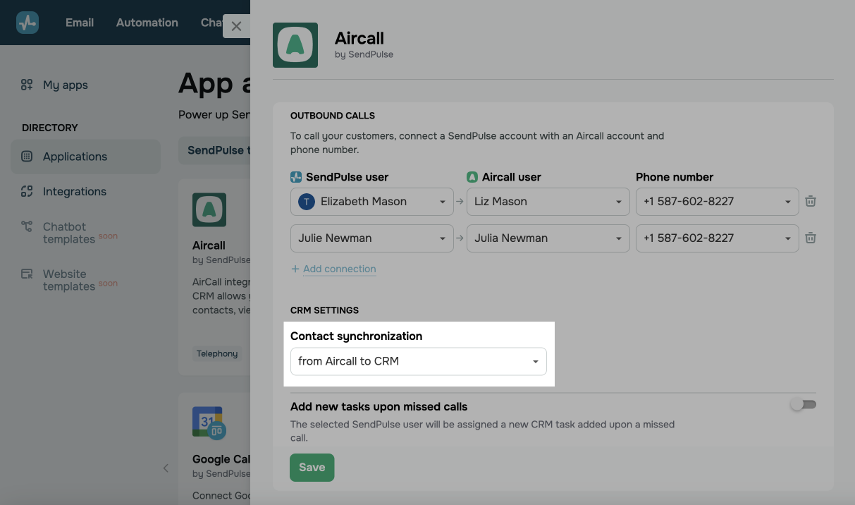Open the Email menu
Image resolution: width=855 pixels, height=505 pixels.
(80, 23)
